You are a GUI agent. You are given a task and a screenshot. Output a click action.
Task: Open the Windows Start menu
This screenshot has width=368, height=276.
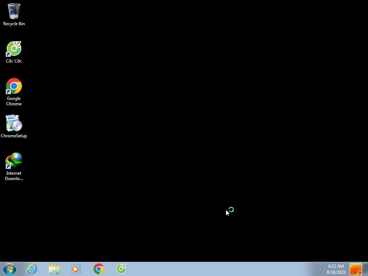pyautogui.click(x=10, y=269)
